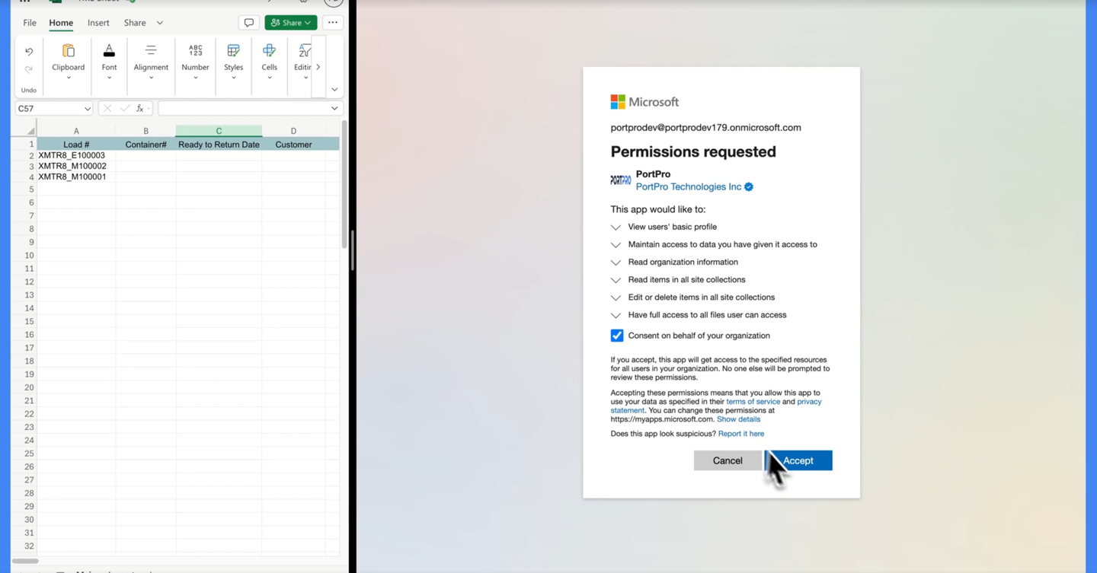The height and width of the screenshot is (573, 1097).
Task: Collapse the ribbon using the bottom chevron
Action: [334, 90]
